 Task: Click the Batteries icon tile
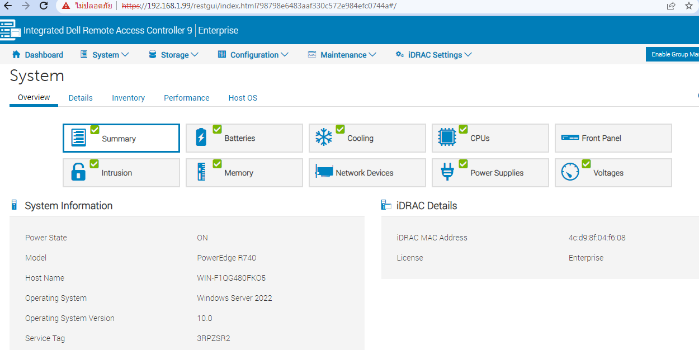[201, 138]
